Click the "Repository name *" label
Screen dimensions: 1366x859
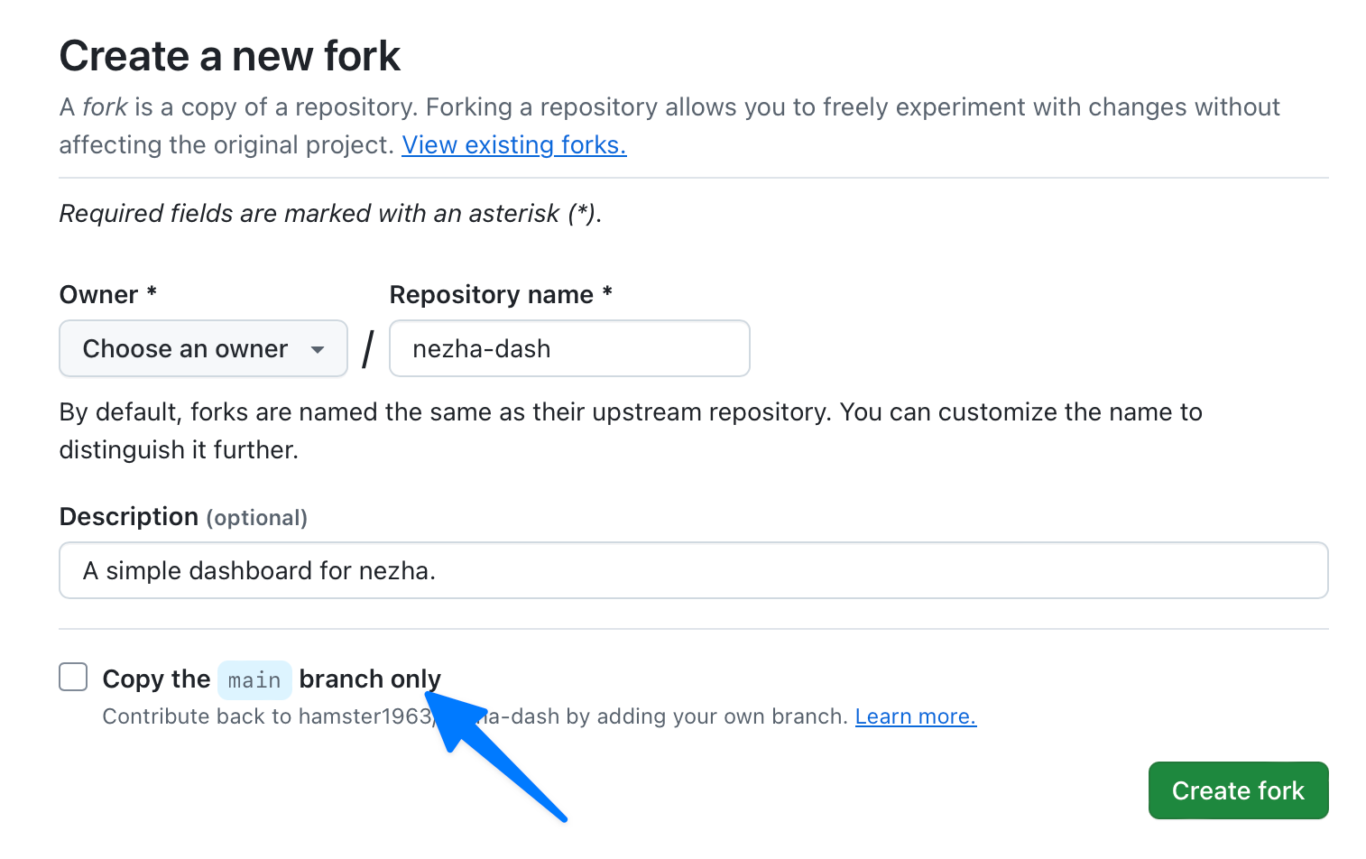point(500,294)
